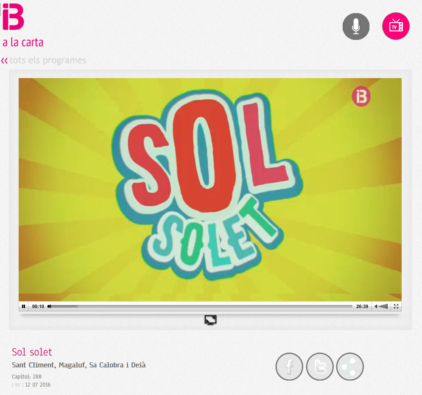Click the back double-chevron arrow
The height and width of the screenshot is (395, 422).
pyautogui.click(x=4, y=61)
